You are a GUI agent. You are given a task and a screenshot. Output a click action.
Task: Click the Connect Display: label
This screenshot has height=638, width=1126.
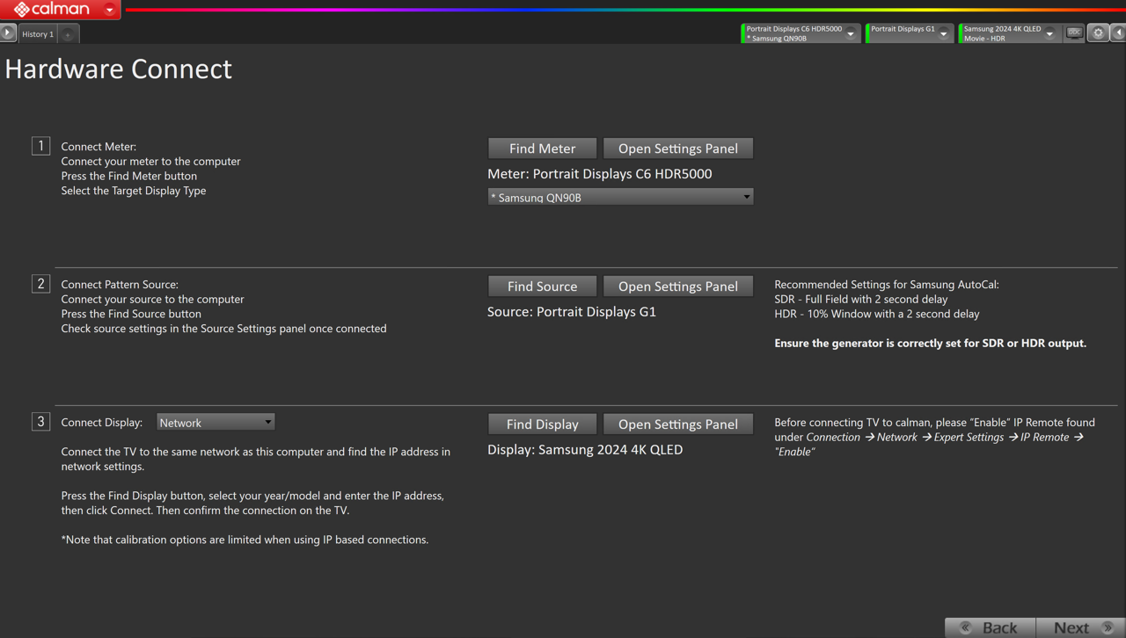pyautogui.click(x=102, y=423)
